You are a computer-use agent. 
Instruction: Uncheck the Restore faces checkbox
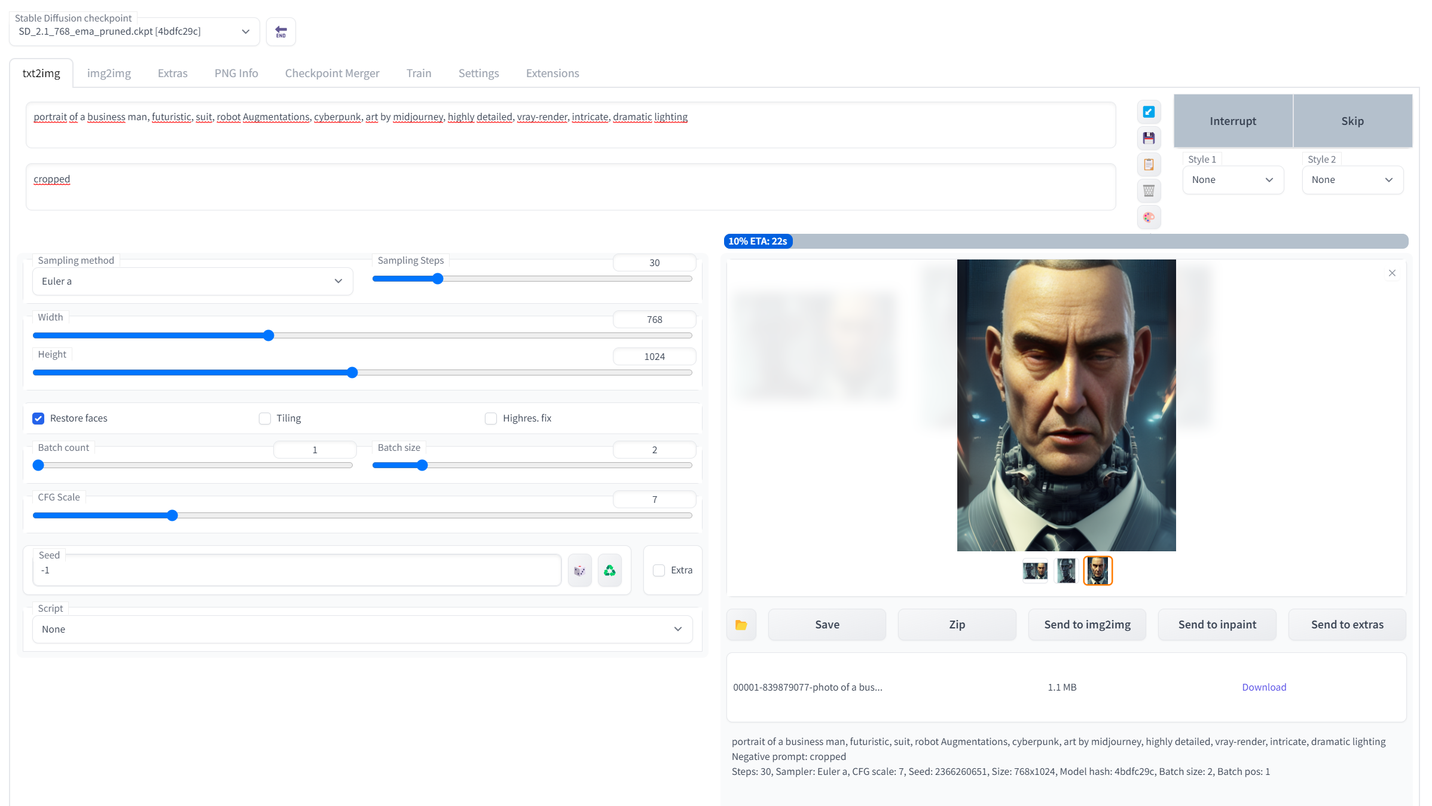point(38,419)
